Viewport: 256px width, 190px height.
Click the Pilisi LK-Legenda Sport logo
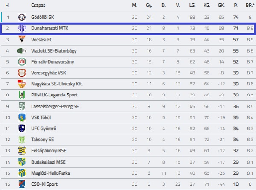[22, 95]
